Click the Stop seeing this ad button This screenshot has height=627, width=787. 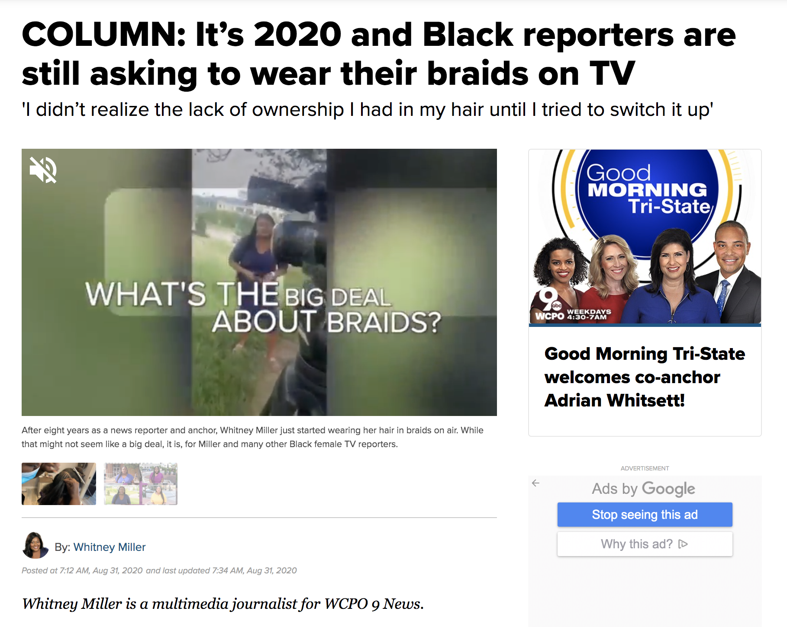click(645, 515)
